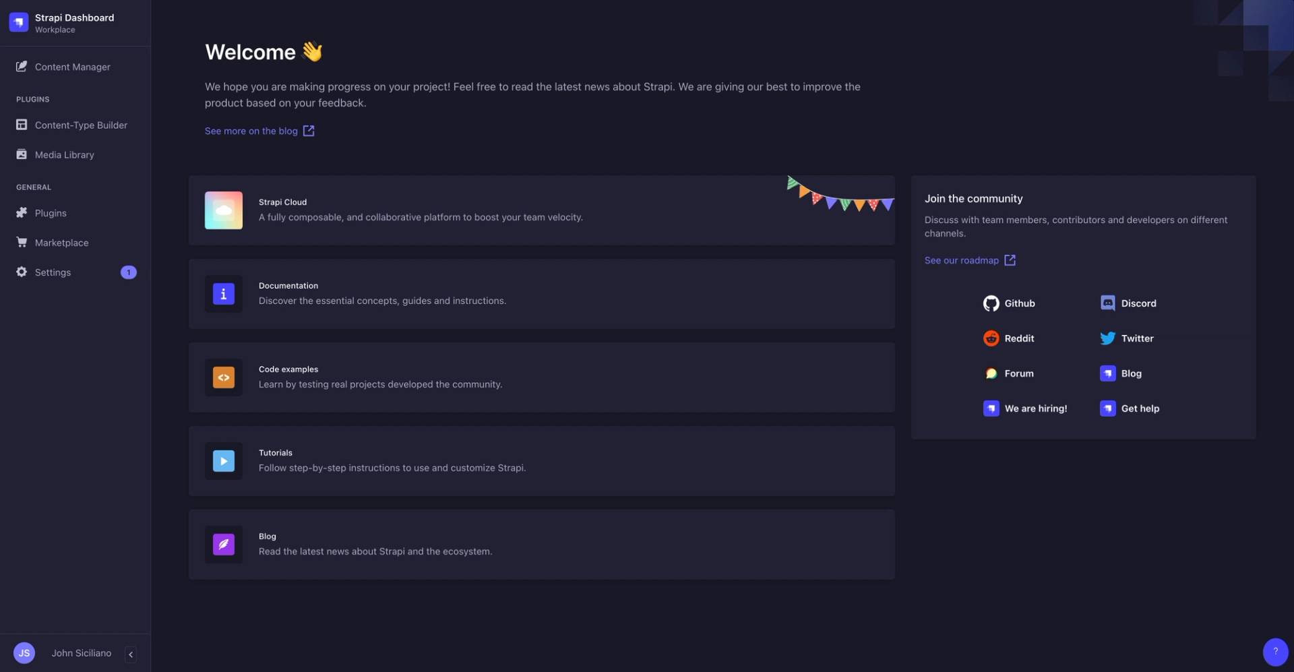Open the Content Manager from the sidebar
The image size is (1294, 672).
coord(72,67)
